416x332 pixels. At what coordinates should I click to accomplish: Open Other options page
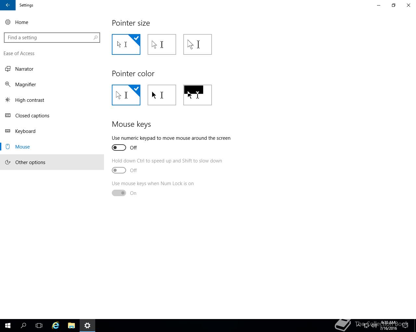(52, 162)
